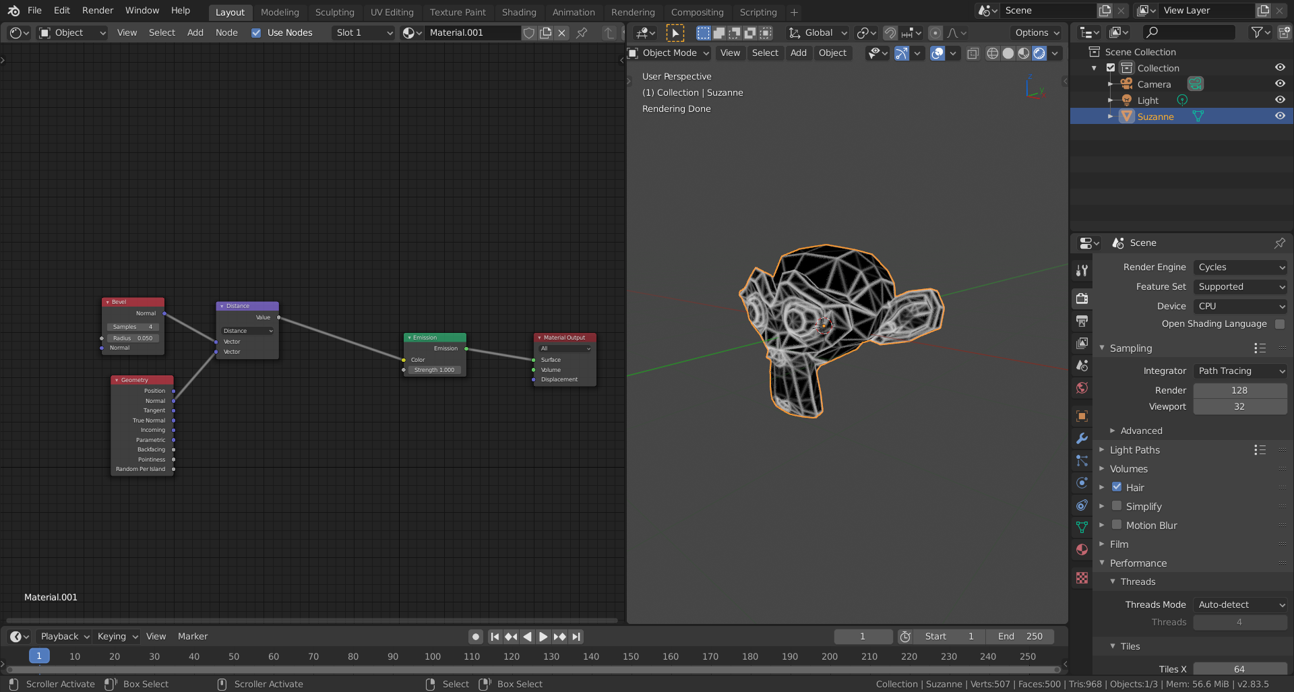Toggle auto keying record button
The image size is (1294, 692).
pyautogui.click(x=476, y=637)
